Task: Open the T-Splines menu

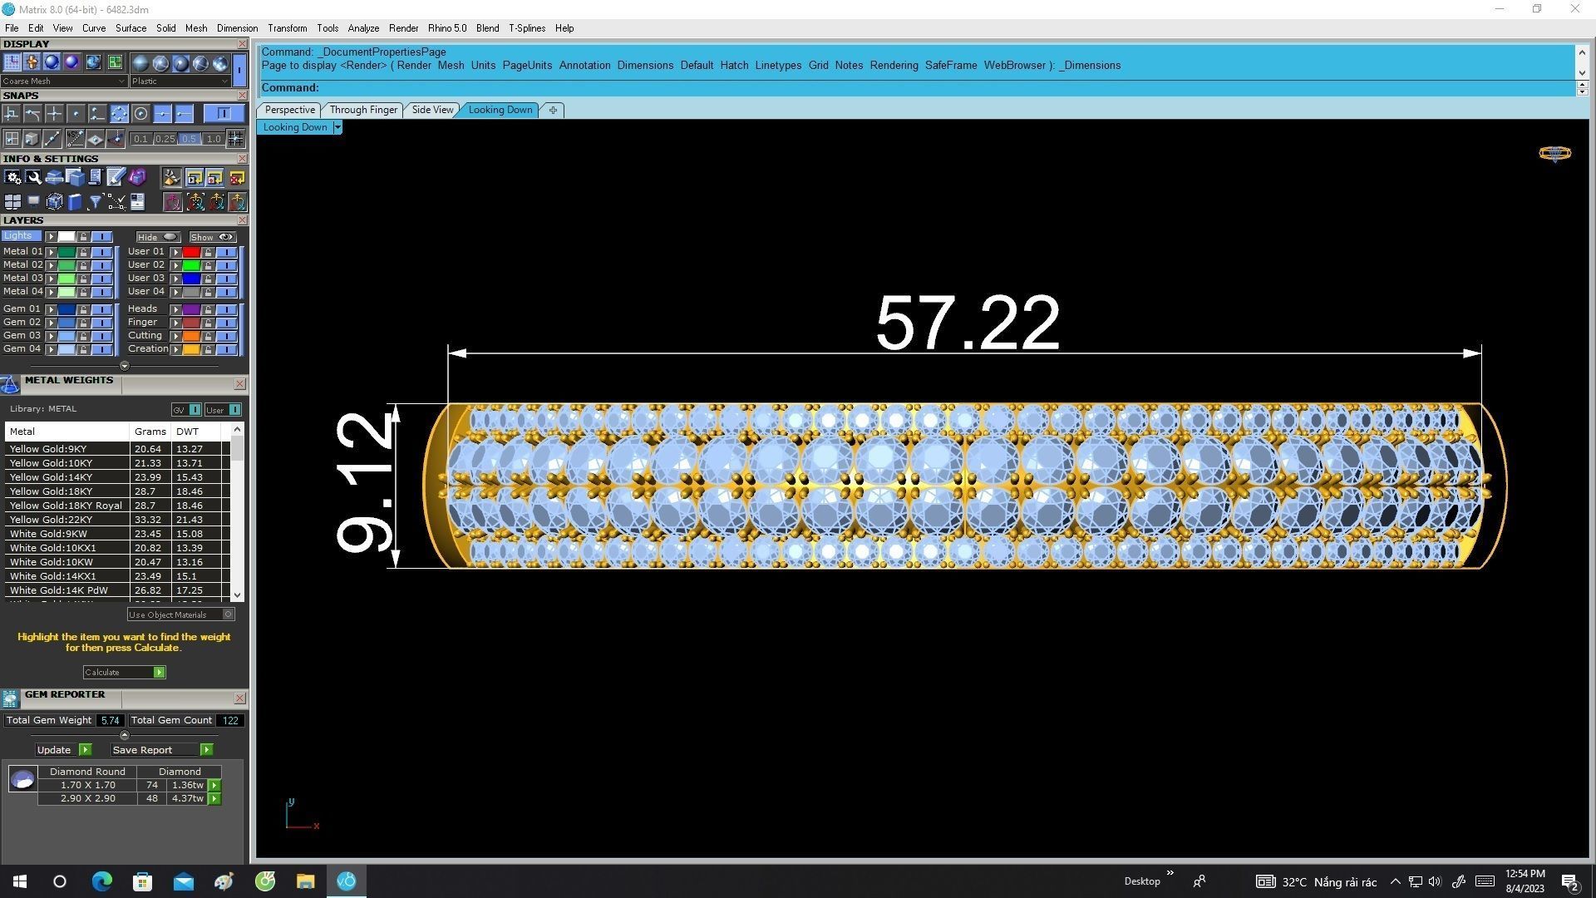Action: [x=527, y=28]
